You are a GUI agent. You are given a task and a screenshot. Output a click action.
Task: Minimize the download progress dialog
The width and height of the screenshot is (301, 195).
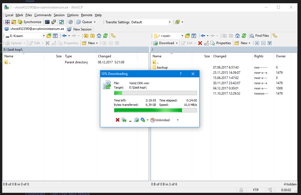[x=130, y=120]
